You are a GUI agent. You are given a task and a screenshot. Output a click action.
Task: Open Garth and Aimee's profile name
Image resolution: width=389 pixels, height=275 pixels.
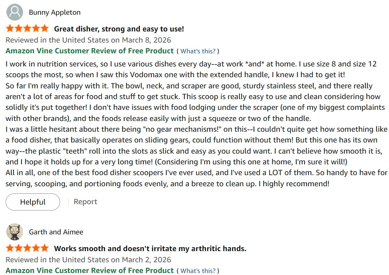(56, 232)
